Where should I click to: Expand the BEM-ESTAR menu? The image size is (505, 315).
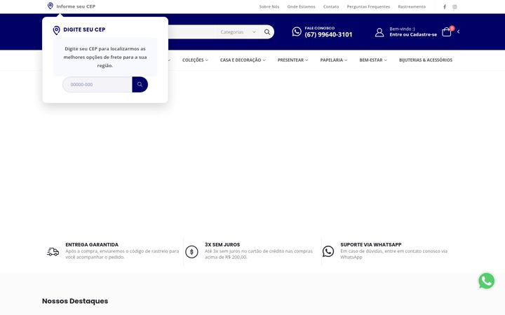pos(373,60)
